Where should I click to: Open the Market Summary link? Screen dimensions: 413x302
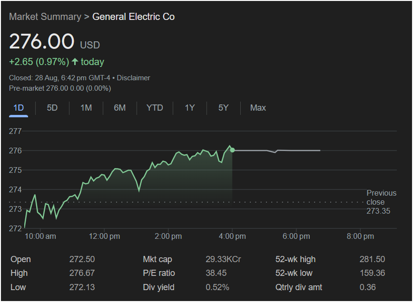click(45, 17)
